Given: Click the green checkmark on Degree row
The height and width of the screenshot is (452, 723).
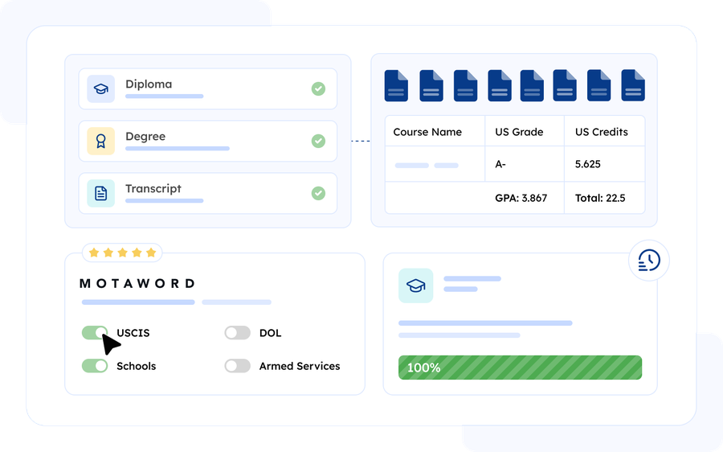Looking at the screenshot, I should tap(318, 141).
